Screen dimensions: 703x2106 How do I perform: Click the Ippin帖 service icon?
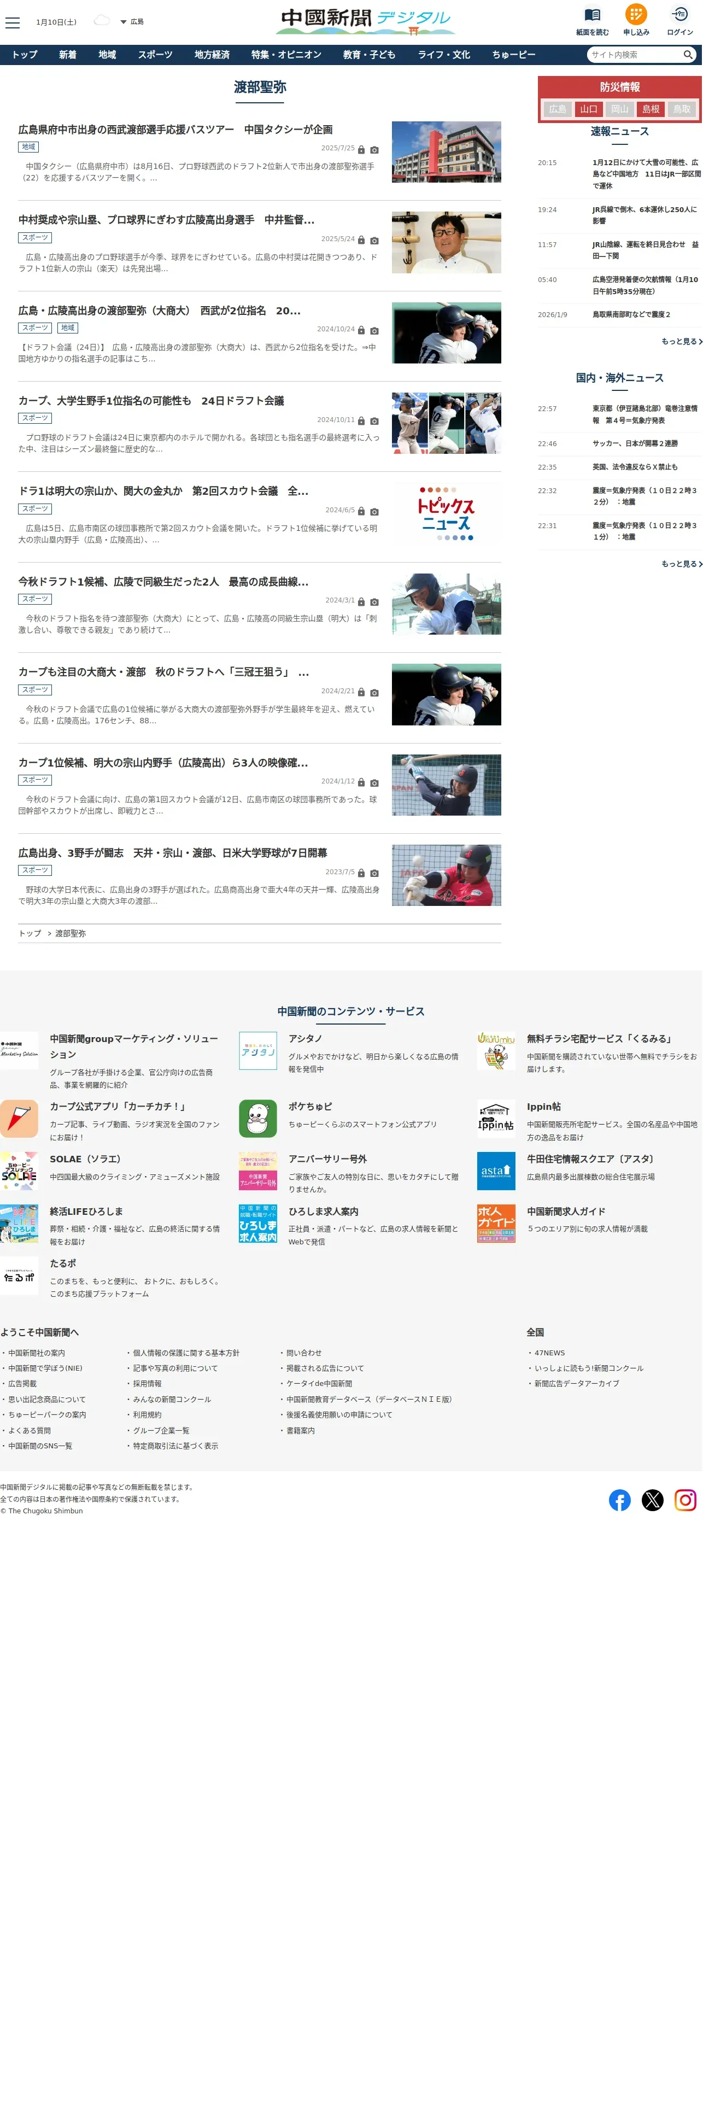click(x=496, y=1119)
